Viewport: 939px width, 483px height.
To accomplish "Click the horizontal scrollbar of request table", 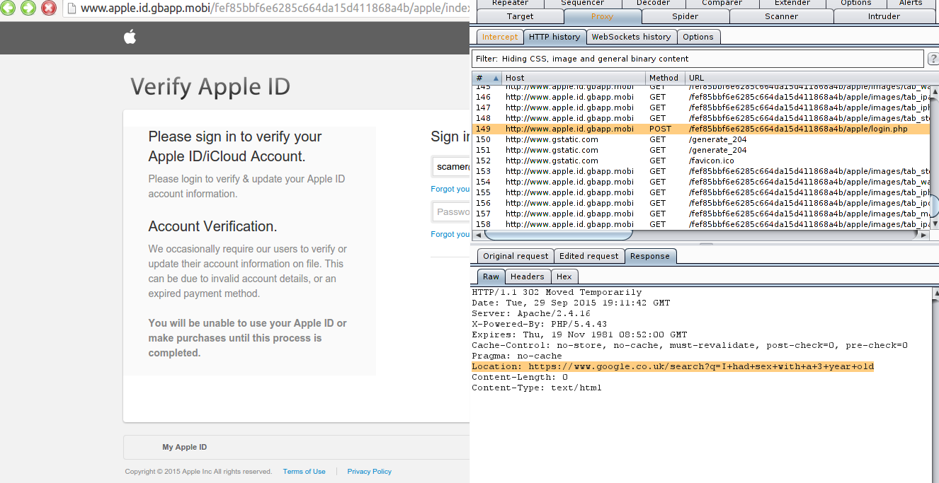I will click(559, 235).
